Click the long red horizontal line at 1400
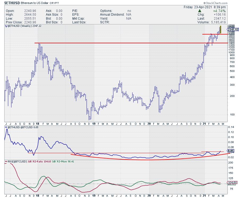This screenshot has height=198, width=239. point(119,43)
